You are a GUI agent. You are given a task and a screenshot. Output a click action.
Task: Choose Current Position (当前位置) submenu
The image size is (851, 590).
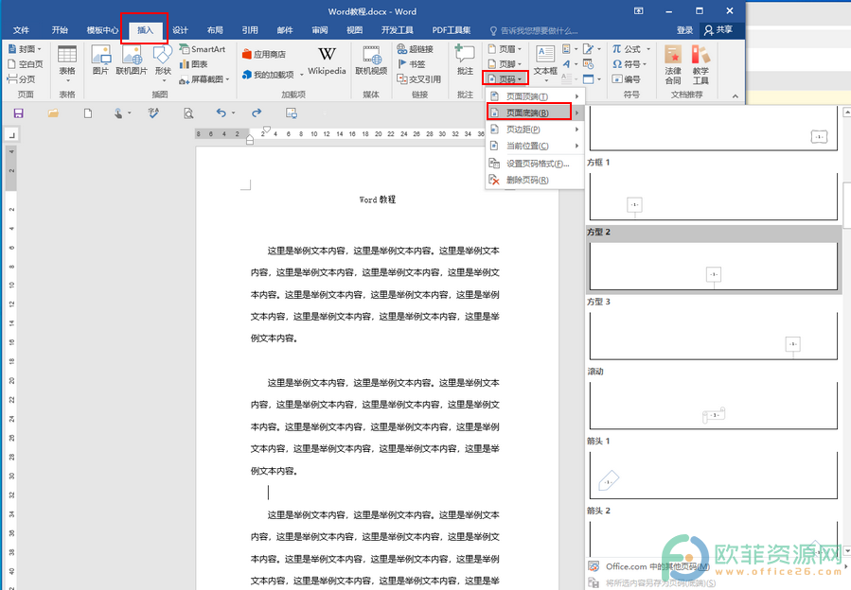tap(535, 146)
